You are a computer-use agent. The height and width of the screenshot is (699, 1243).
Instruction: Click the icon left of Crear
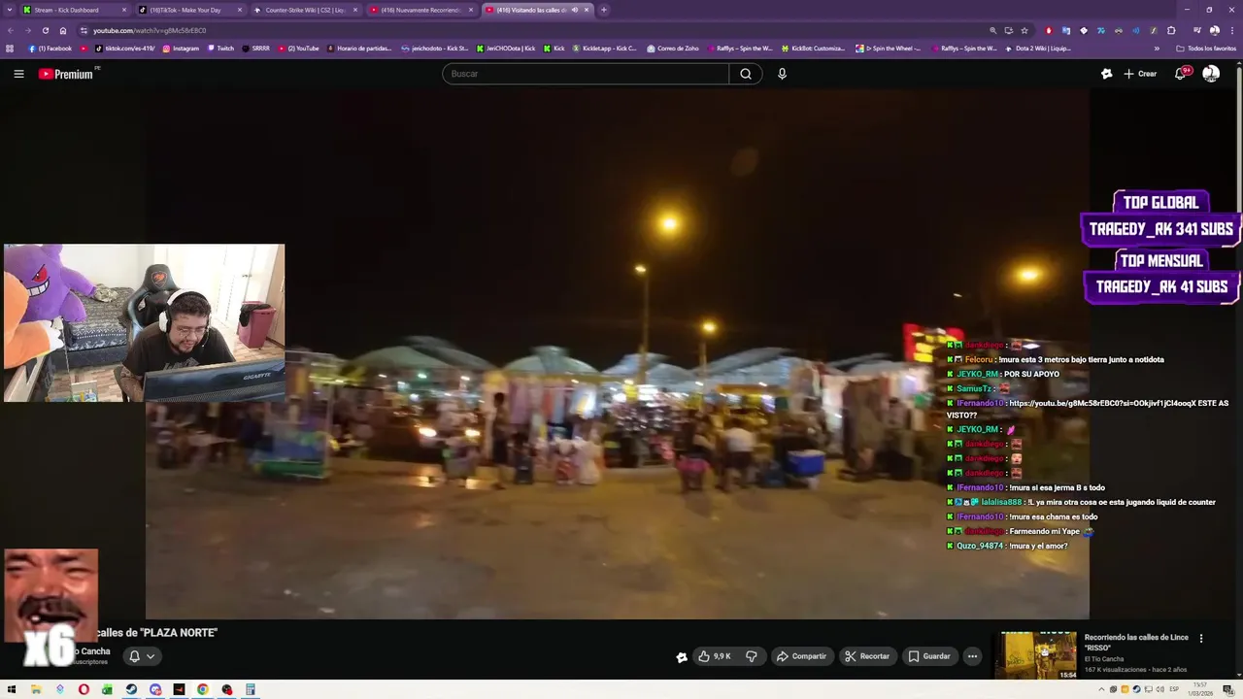click(1106, 74)
